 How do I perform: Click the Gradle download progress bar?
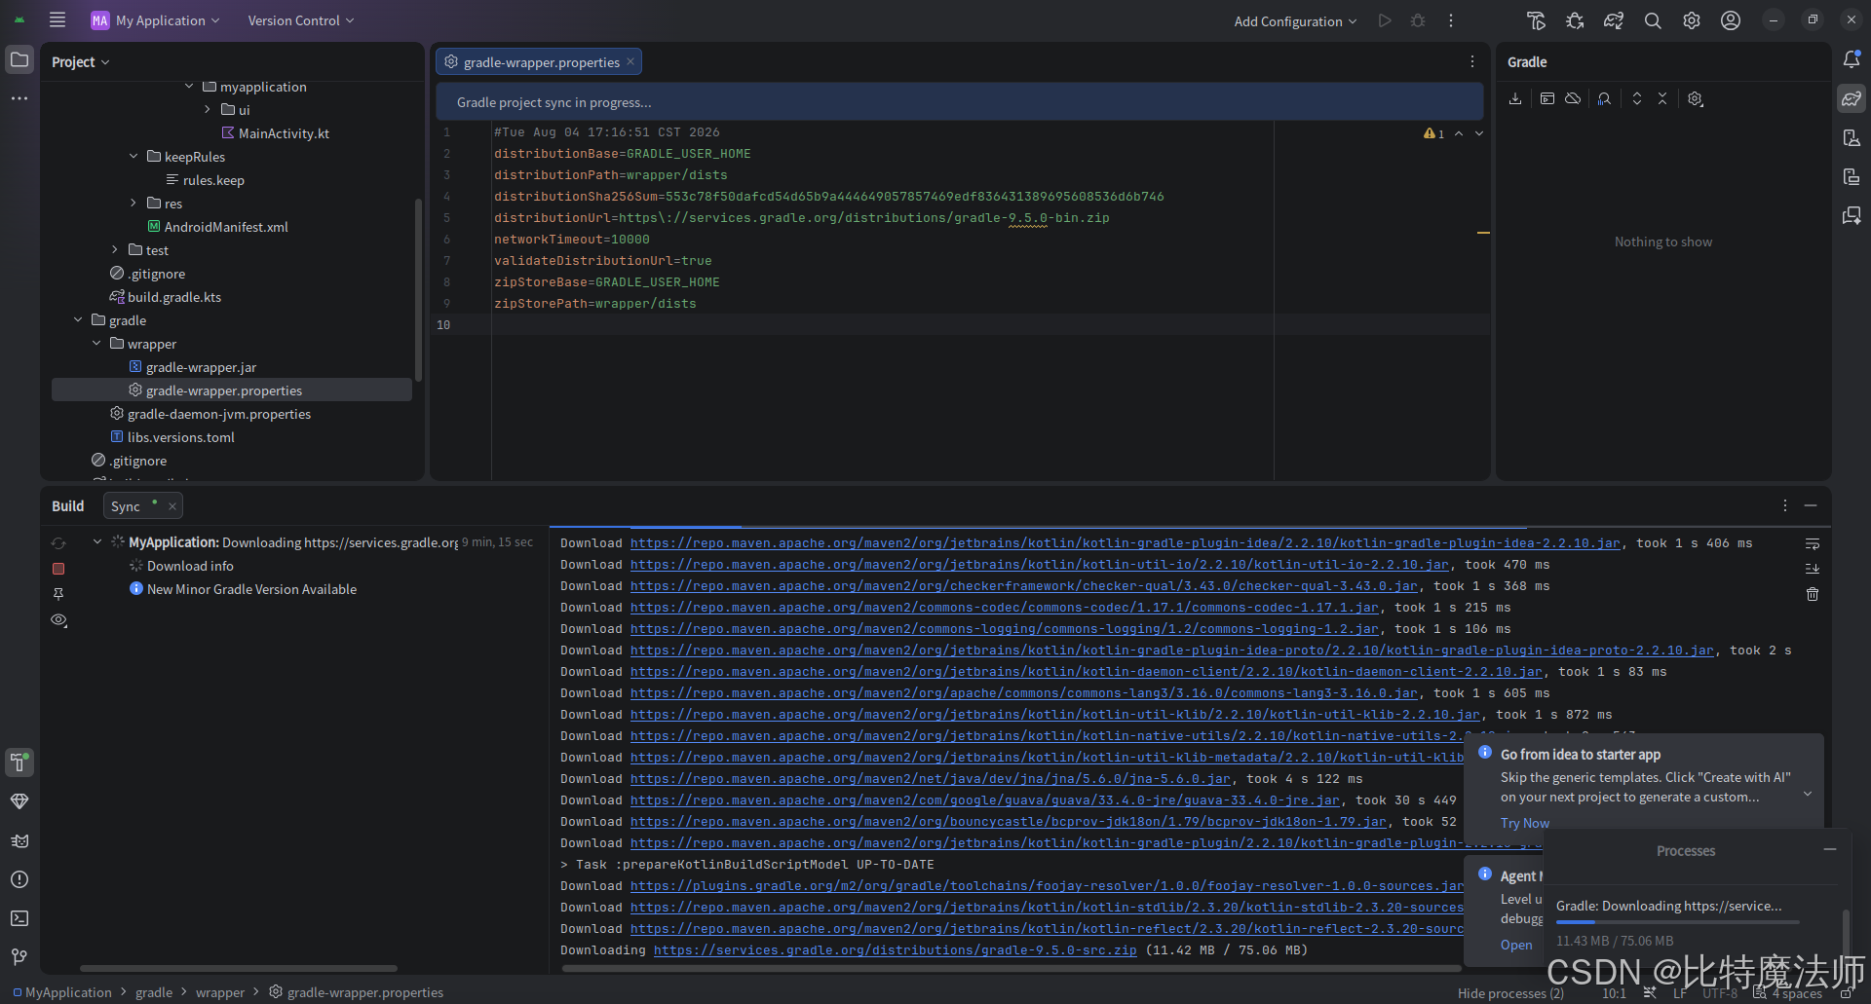(1677, 922)
